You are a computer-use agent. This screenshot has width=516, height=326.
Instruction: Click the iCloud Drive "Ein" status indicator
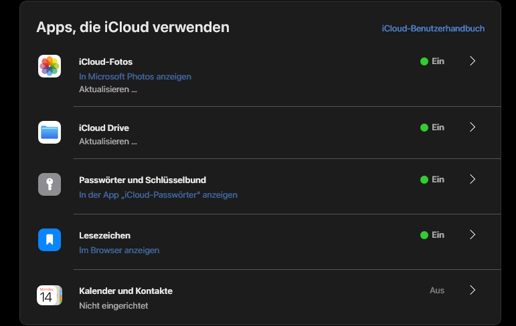(x=432, y=128)
